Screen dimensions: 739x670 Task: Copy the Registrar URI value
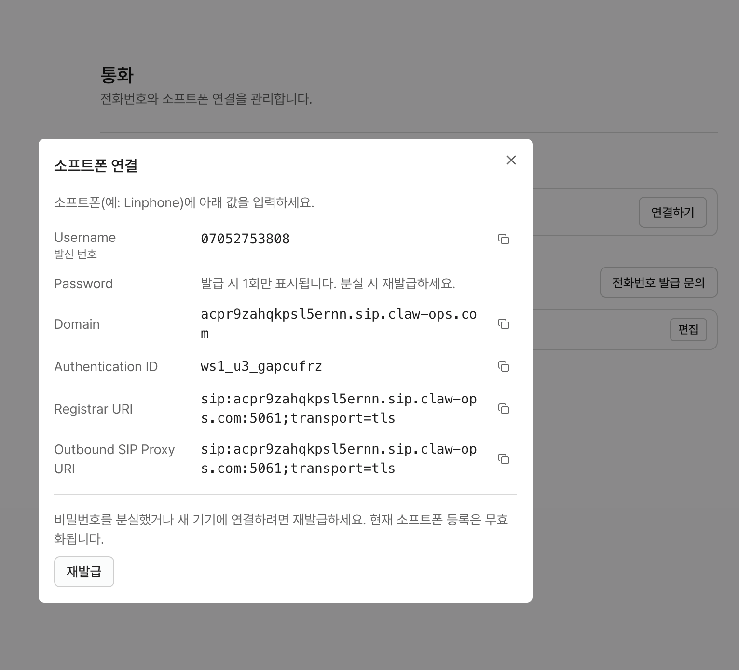504,409
